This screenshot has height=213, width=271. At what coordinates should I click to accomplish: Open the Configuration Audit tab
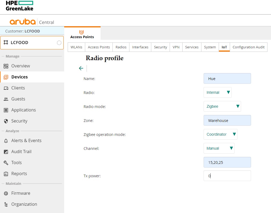(248, 47)
